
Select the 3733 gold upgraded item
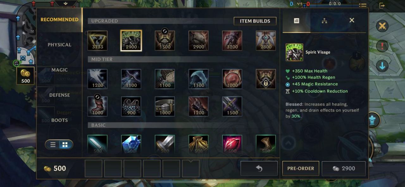97,41
